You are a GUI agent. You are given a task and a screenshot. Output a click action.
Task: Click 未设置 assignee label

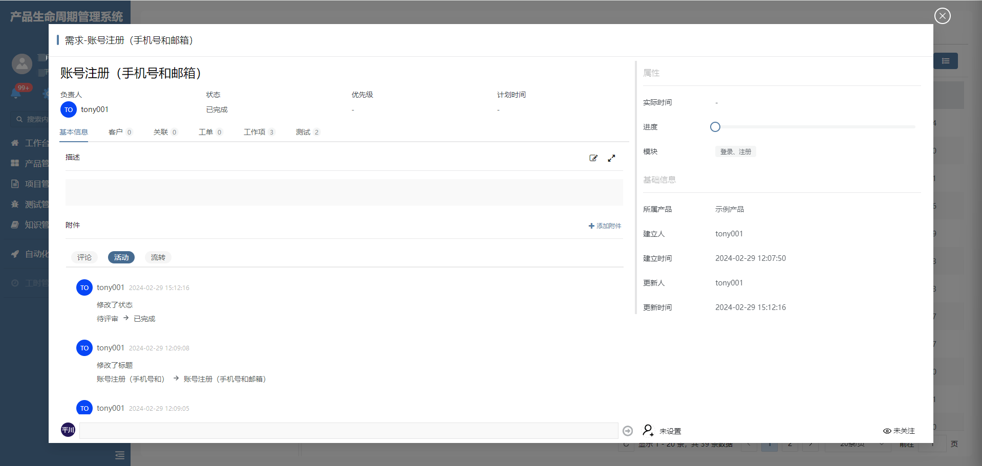[x=670, y=431]
